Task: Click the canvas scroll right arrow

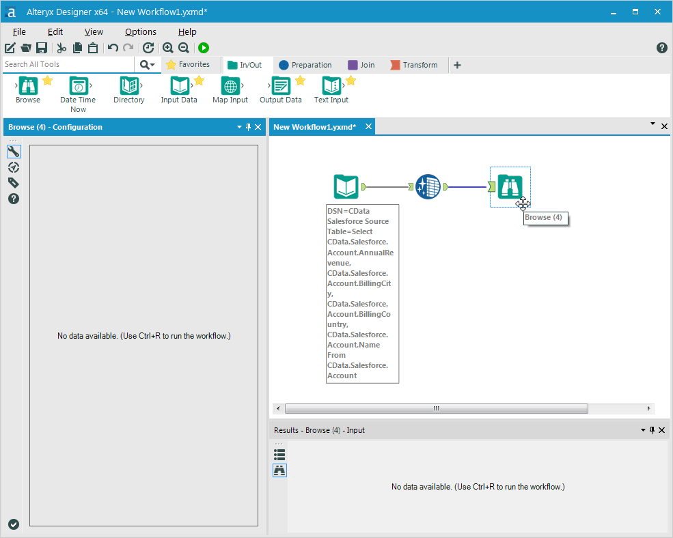Action: tap(648, 408)
